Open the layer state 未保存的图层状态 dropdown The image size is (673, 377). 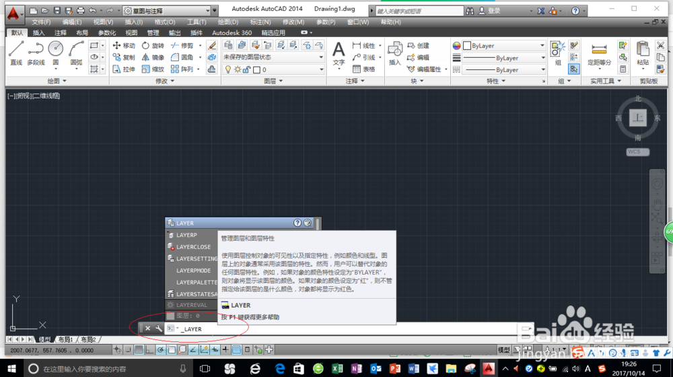pyautogui.click(x=273, y=57)
